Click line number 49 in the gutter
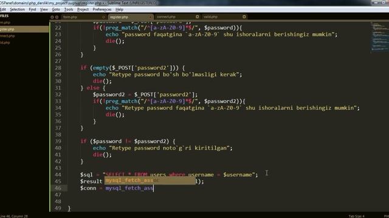The width and height of the screenshot is (389, 218). click(x=58, y=208)
